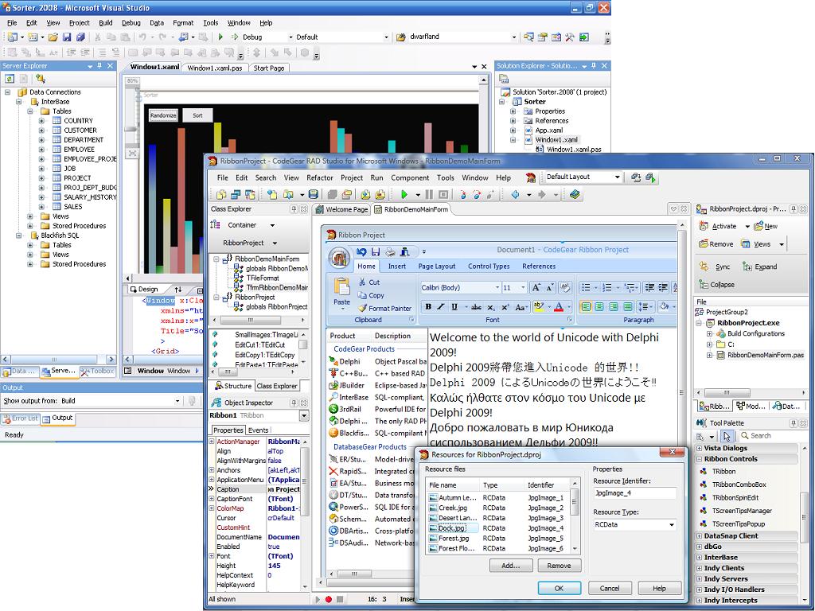Click the font color button in the ribbon
This screenshot has width=815, height=611.
click(558, 307)
